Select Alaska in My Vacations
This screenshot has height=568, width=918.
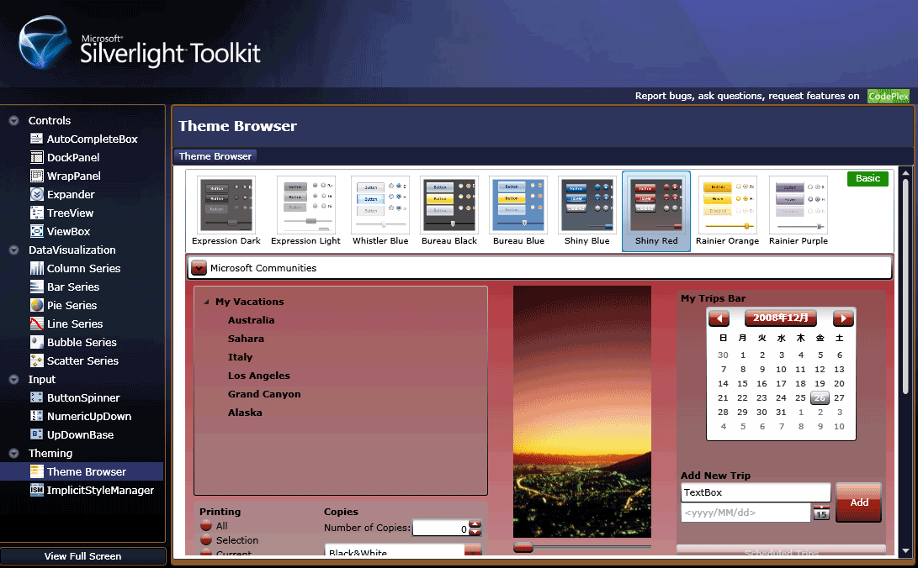(245, 413)
